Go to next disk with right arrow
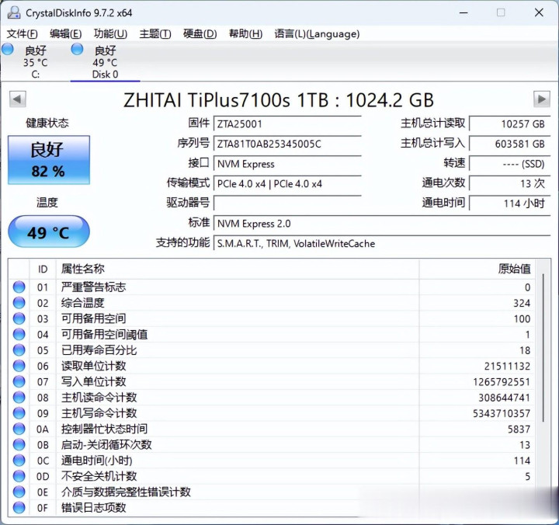This screenshot has height=525, width=559. 541,99
